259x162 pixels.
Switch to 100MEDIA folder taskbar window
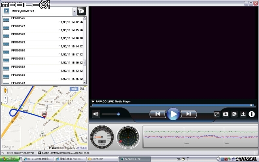click(102, 159)
